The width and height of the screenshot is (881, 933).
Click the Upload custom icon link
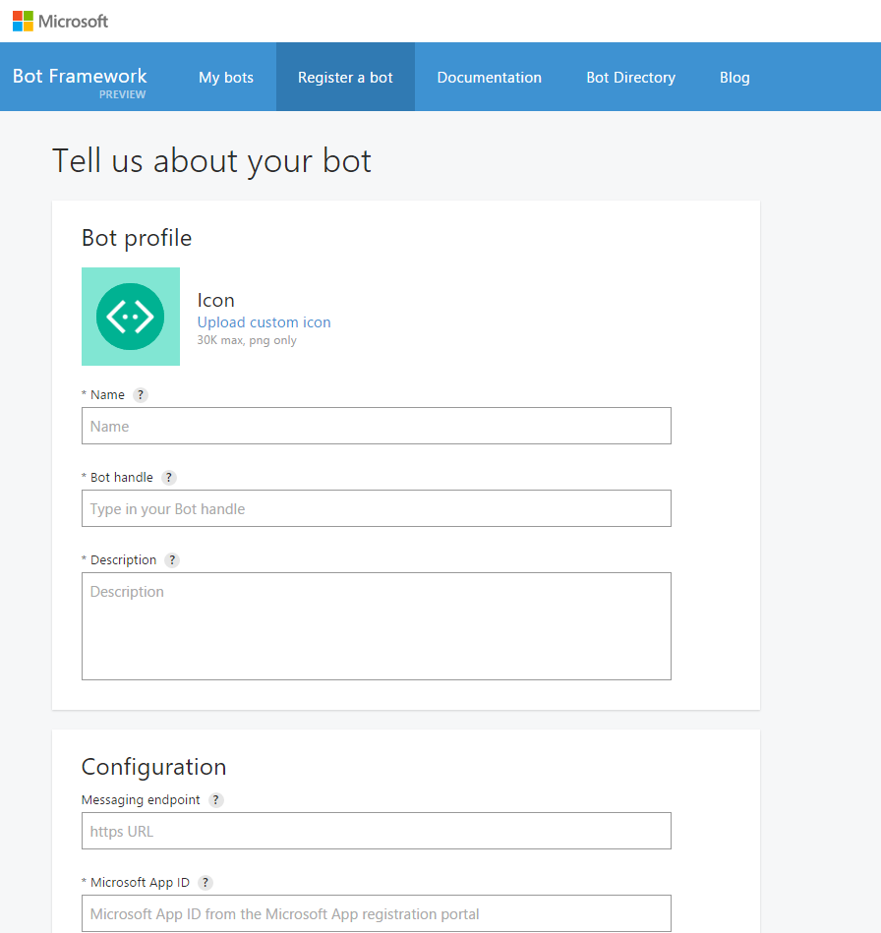tap(264, 321)
